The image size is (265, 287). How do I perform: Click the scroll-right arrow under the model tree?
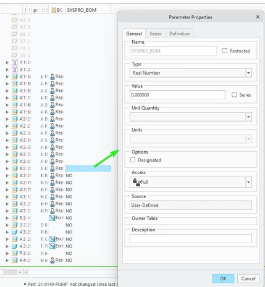click(20, 272)
